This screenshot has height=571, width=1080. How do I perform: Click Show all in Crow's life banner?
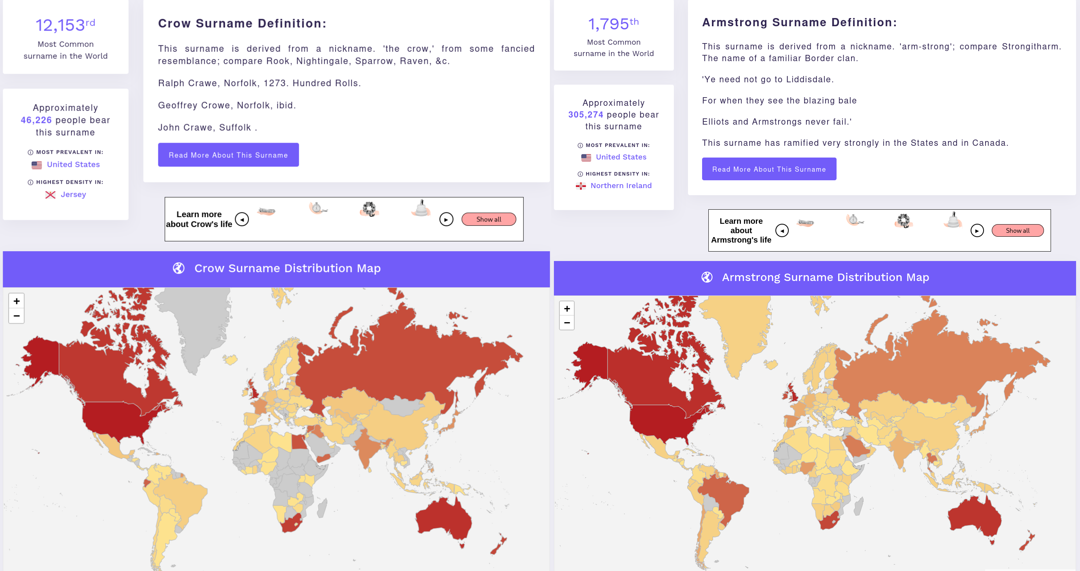pos(488,219)
